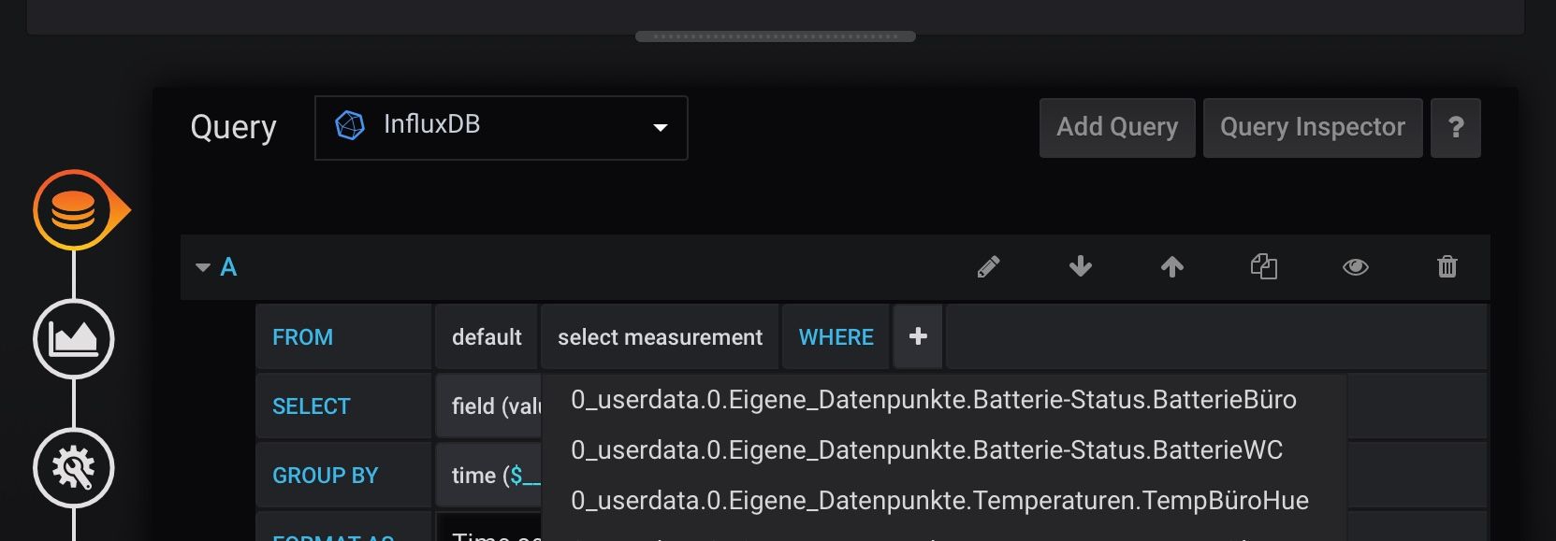Click the Add Query button
The width and height of the screenshot is (1556, 541).
[x=1117, y=128]
